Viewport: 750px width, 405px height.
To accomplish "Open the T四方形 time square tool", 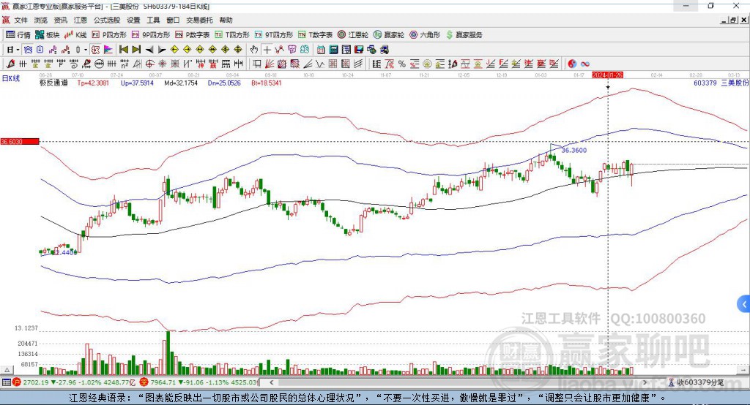I will pos(232,35).
